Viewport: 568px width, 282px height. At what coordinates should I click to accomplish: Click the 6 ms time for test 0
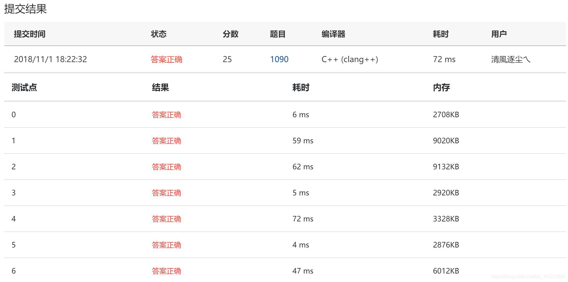[301, 115]
